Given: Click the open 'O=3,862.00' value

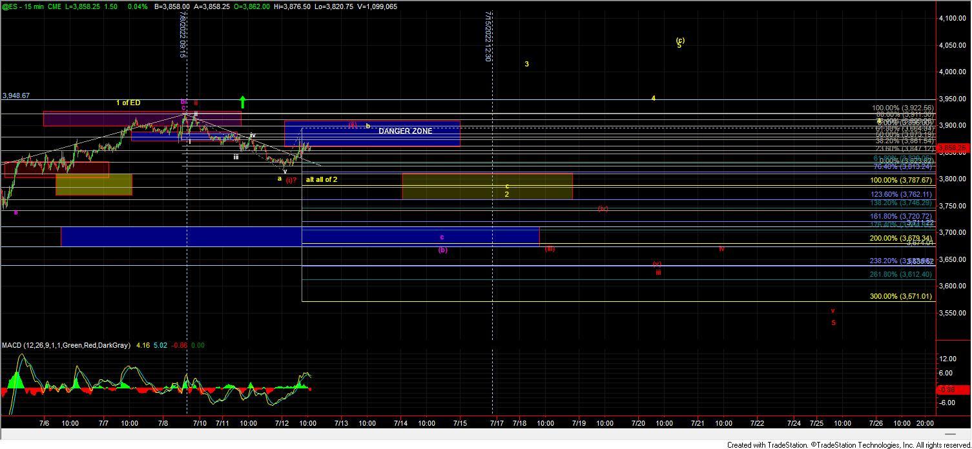Looking at the screenshot, I should 251,6.
